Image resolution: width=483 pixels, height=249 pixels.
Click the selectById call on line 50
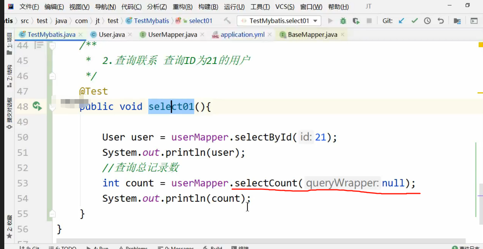pos(263,137)
